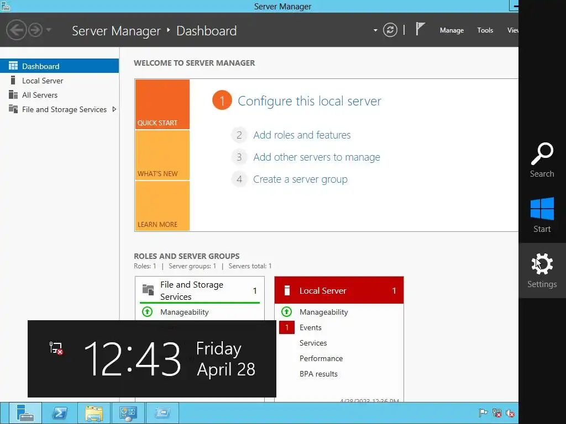Open File and Storage Services in the sidebar
The width and height of the screenshot is (566, 424).
59,109
